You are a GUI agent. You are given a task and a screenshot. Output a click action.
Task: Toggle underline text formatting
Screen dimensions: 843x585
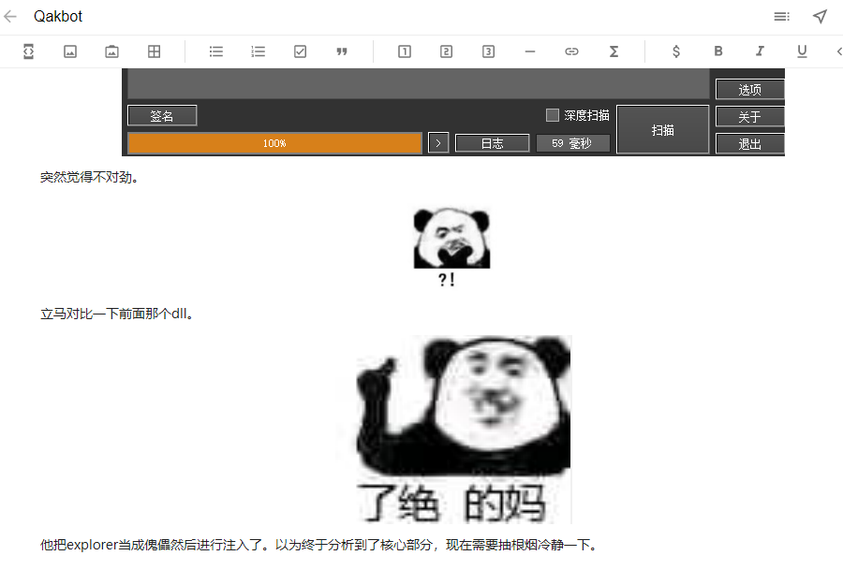(802, 51)
